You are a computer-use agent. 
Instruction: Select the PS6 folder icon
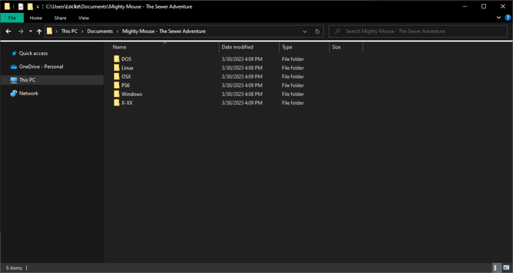[x=116, y=85]
